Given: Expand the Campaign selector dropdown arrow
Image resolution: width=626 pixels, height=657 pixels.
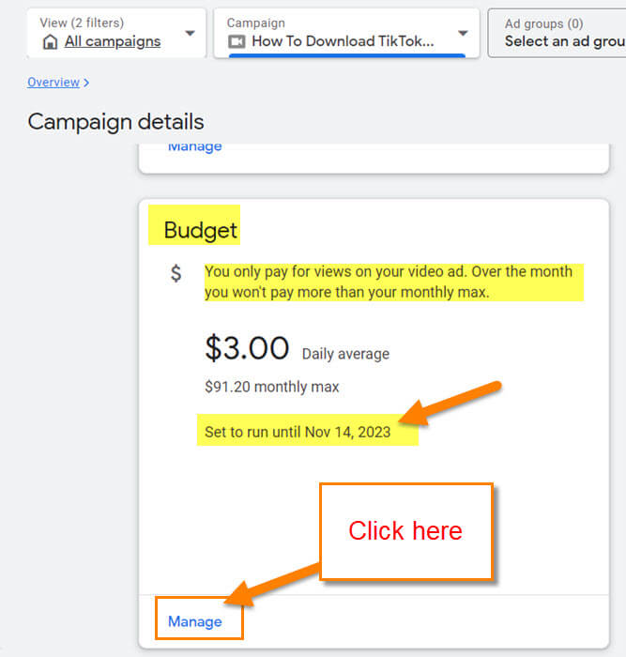Looking at the screenshot, I should (x=463, y=33).
